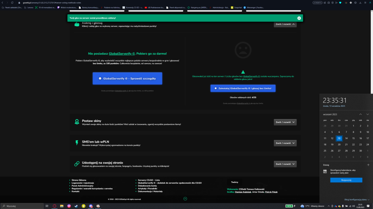The image size is (373, 209).
Task: Collapse the 'Kliknij i głosuj' section
Action: (x=285, y=24)
